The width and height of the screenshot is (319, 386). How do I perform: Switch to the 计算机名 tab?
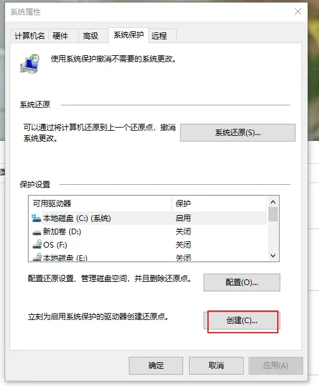click(30, 36)
